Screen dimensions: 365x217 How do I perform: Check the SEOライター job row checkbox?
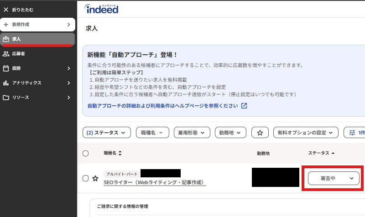pyautogui.click(x=85, y=178)
